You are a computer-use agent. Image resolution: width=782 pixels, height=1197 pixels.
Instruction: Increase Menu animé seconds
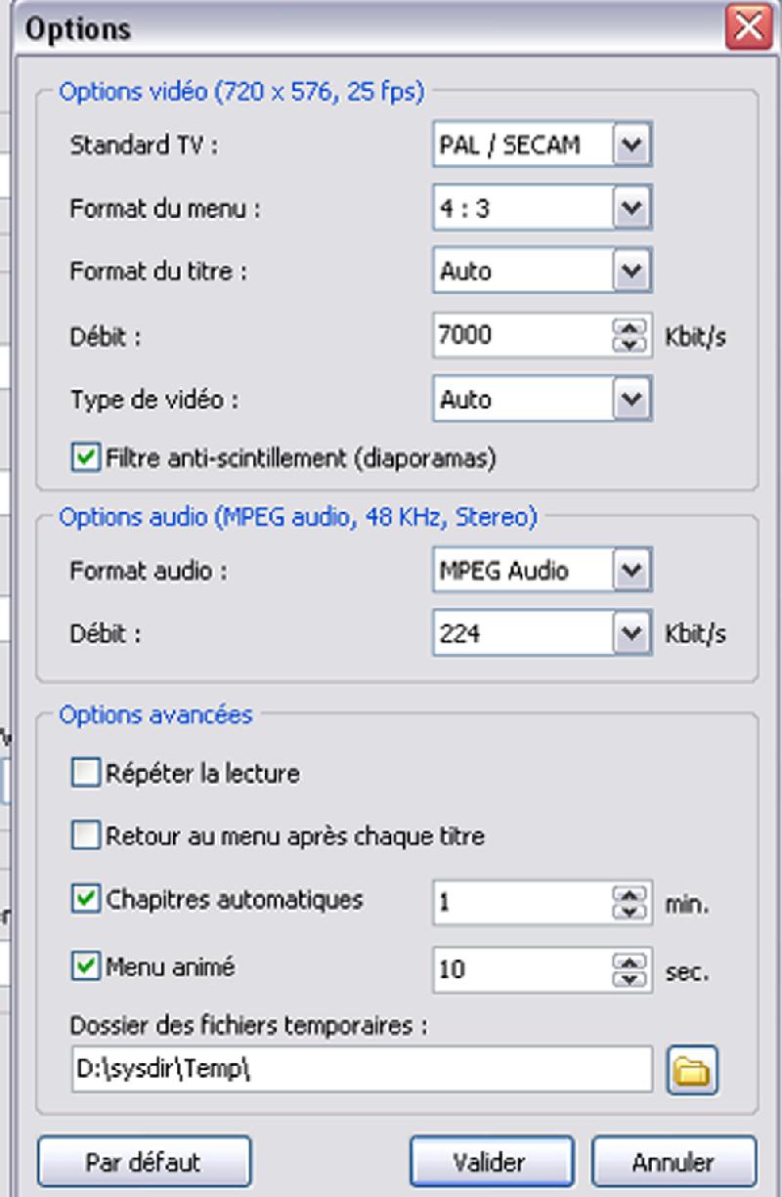(631, 962)
